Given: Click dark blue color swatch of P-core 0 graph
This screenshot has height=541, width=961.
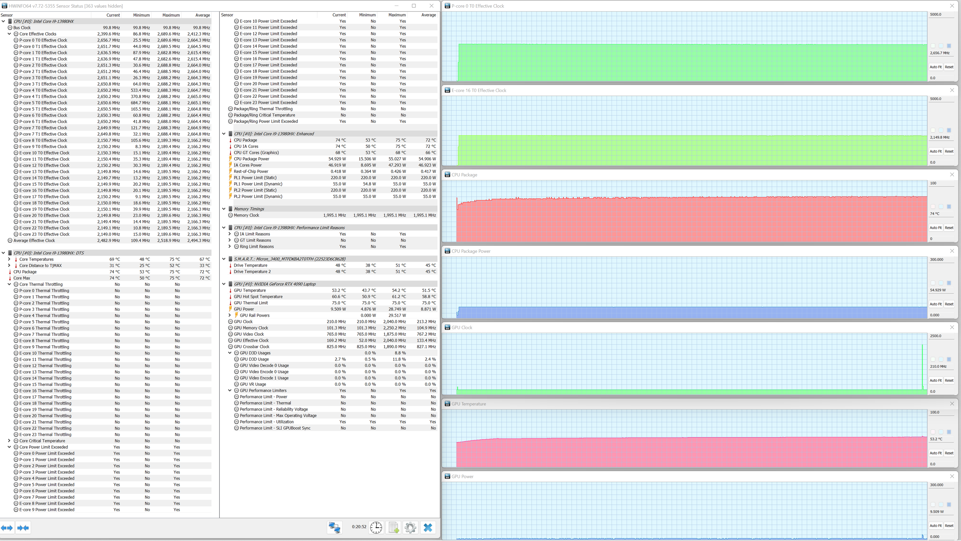Looking at the screenshot, I should 949,46.
